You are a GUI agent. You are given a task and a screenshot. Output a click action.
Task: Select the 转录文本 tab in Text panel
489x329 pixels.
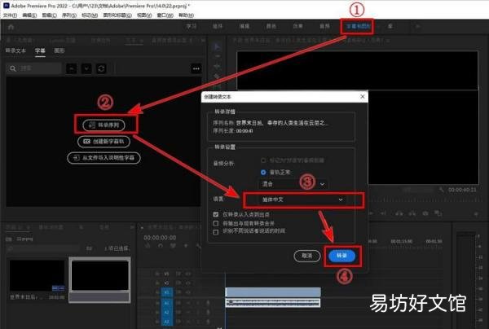15,50
